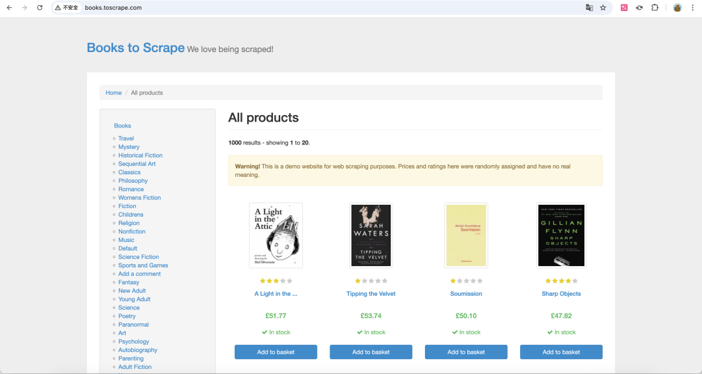The image size is (702, 374).
Task: Go back with the browser back arrow
Action: (x=9, y=8)
